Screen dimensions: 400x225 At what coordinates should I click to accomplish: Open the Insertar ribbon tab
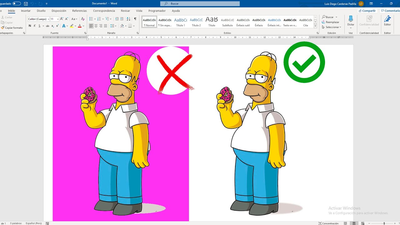[x=26, y=11]
